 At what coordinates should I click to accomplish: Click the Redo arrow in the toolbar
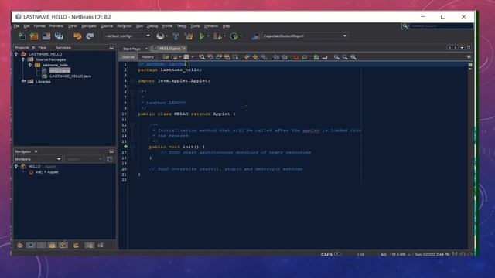[x=90, y=36]
